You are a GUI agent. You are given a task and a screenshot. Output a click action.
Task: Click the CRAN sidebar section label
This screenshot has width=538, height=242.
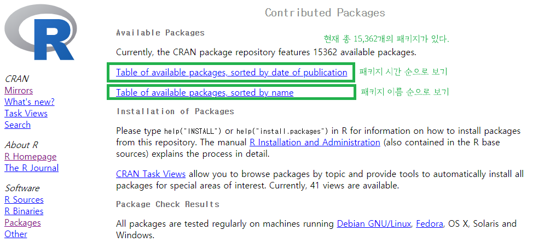pos(17,79)
